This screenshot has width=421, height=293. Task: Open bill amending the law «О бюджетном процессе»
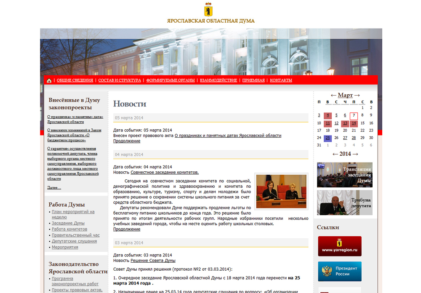pyautogui.click(x=74, y=135)
